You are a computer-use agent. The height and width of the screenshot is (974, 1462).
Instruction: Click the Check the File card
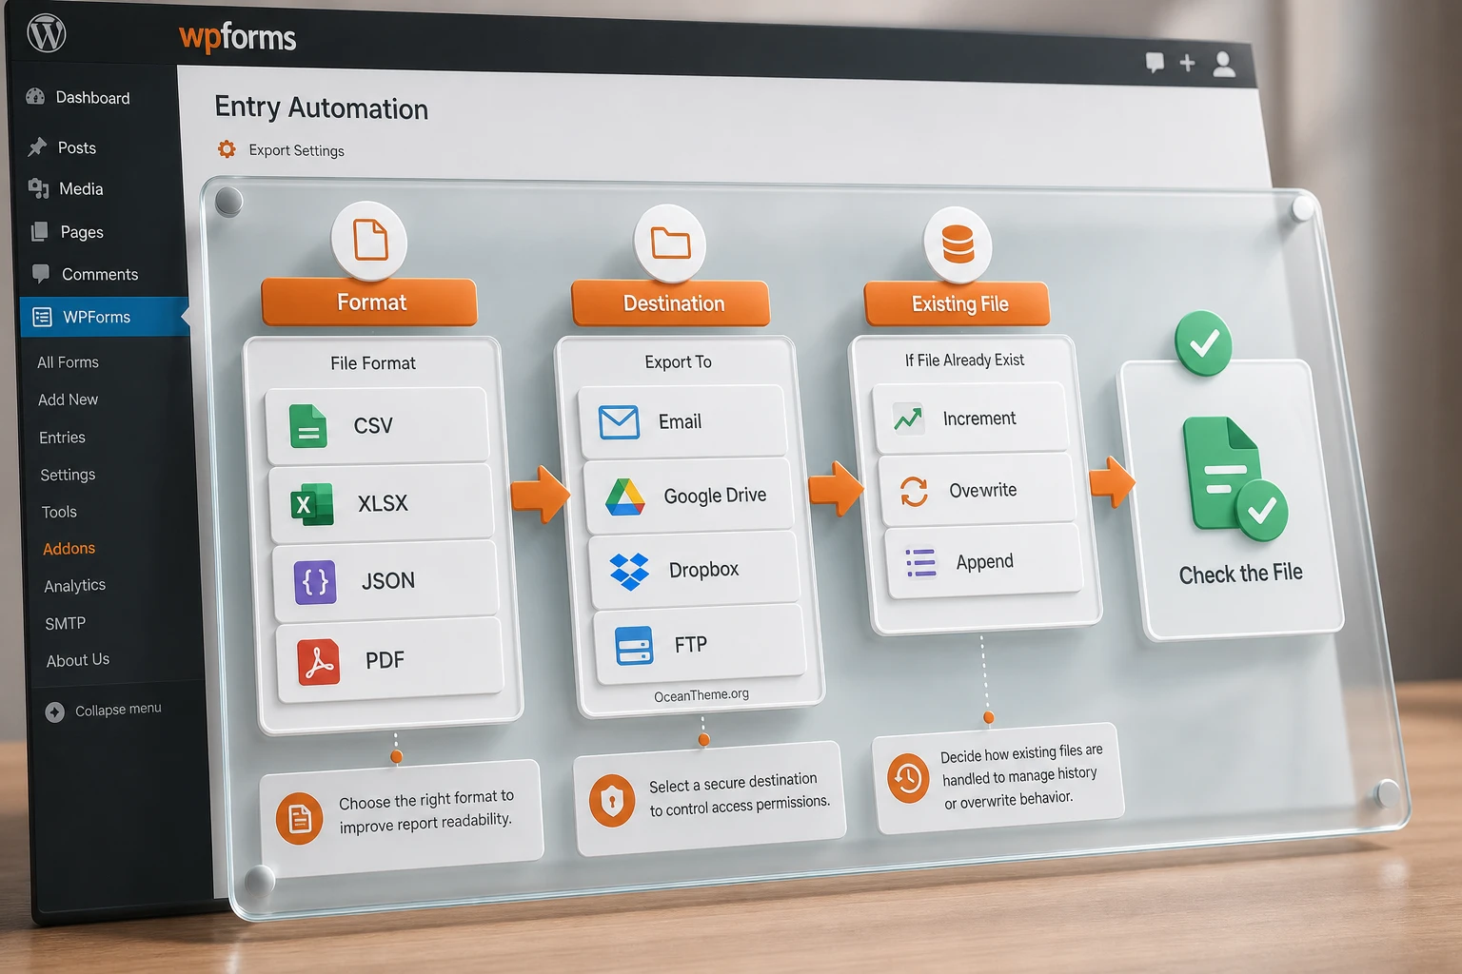coord(1232,501)
